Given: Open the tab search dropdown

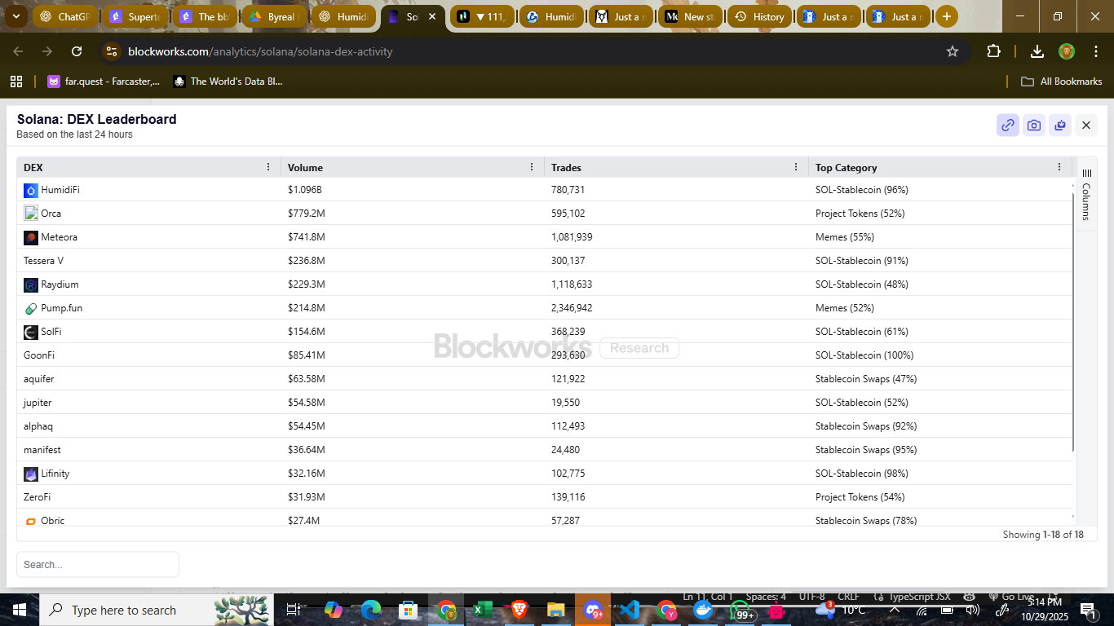Looking at the screenshot, I should point(15,16).
